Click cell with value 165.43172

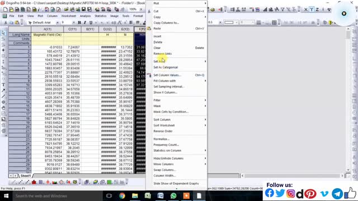pos(47,51)
